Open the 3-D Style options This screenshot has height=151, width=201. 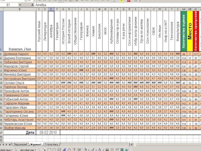(x=127, y=150)
